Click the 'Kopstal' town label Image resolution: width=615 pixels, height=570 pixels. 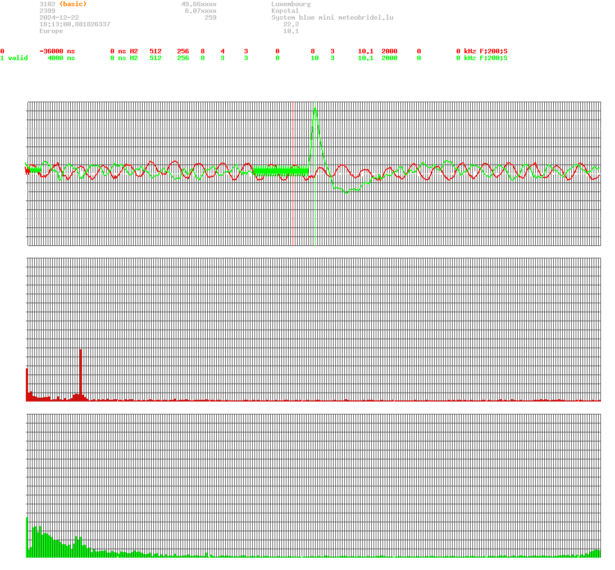(x=285, y=11)
